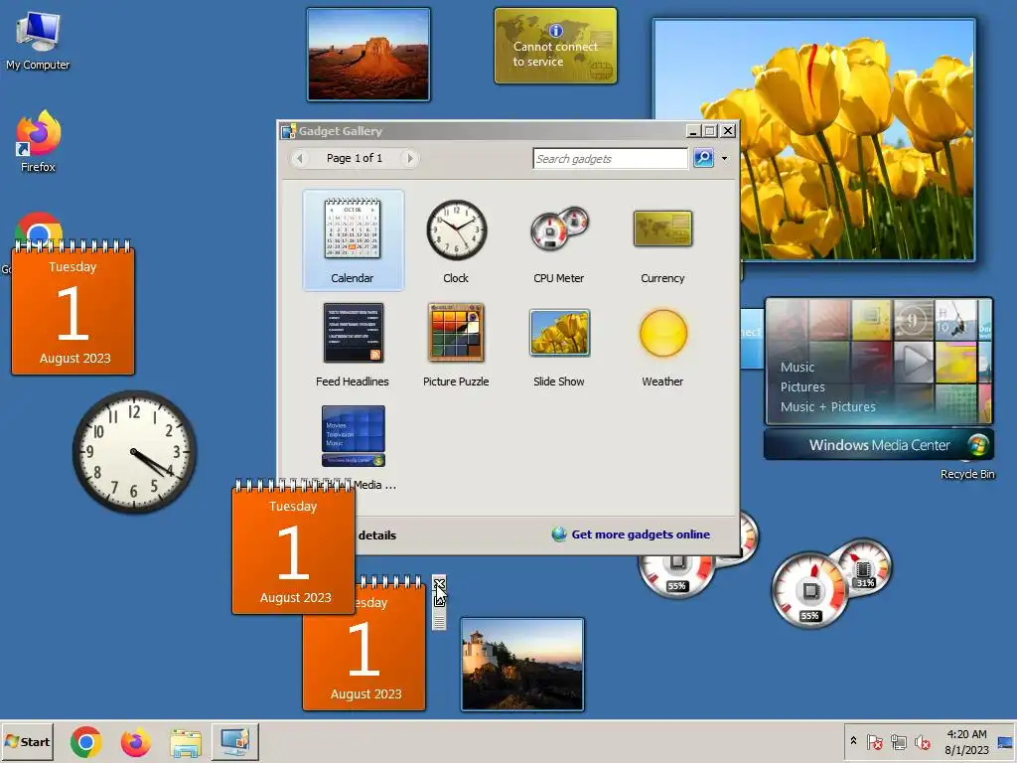The width and height of the screenshot is (1017, 763).
Task: Click the calendar gadget below the Chrome desktop icon
Action: [73, 308]
